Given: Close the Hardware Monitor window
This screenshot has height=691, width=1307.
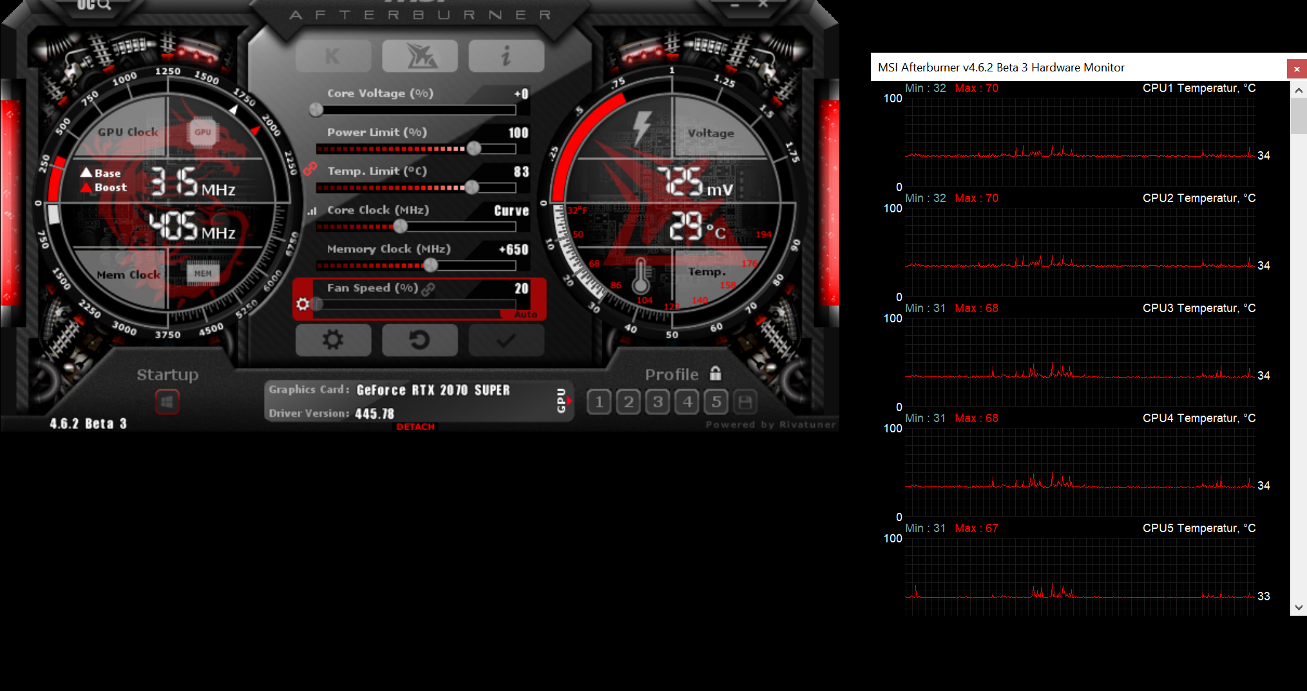Looking at the screenshot, I should (x=1297, y=69).
